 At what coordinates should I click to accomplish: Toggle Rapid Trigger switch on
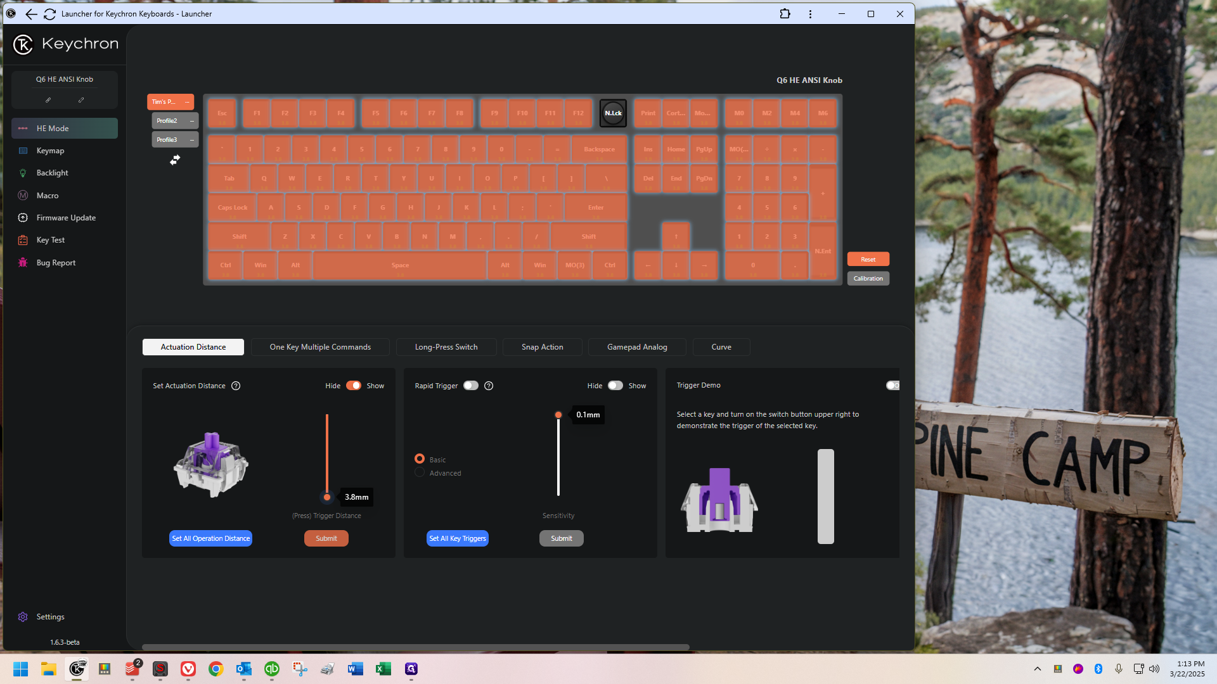point(471,386)
